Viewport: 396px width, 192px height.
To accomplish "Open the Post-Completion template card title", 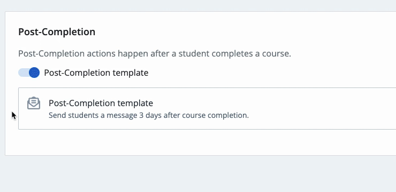I will [x=101, y=103].
